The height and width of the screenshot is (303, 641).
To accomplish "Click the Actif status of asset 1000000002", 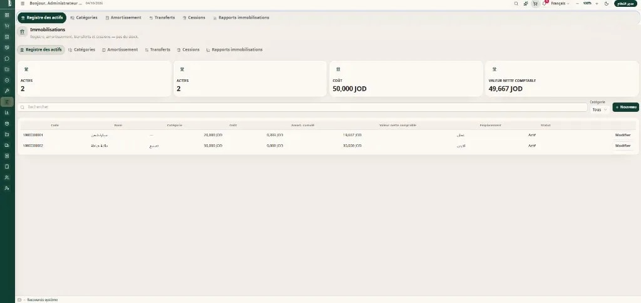I will point(531,146).
